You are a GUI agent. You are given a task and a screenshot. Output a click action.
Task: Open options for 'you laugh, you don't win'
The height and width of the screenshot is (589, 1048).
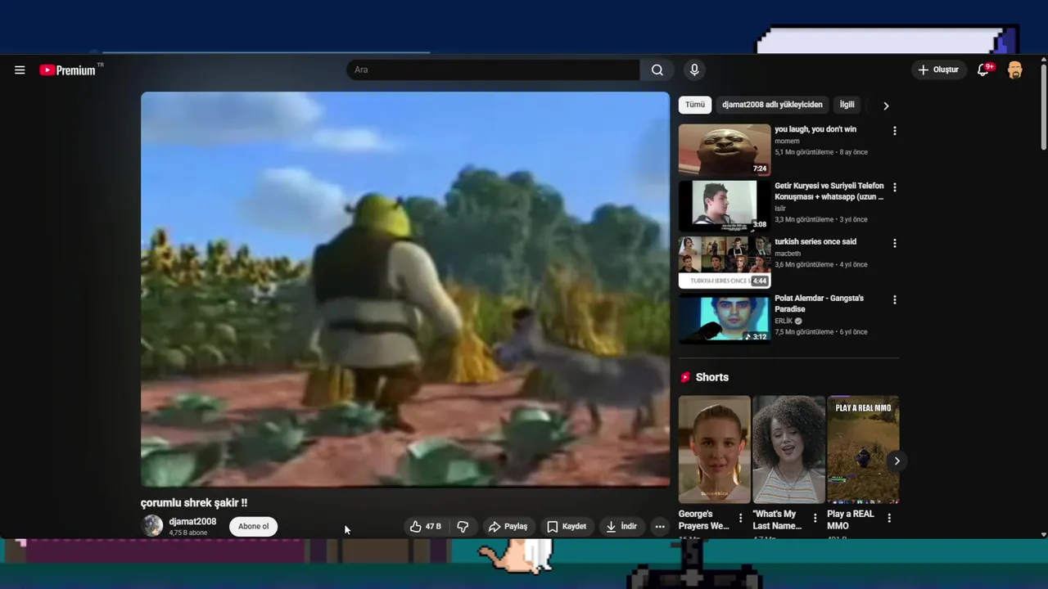pyautogui.click(x=894, y=131)
